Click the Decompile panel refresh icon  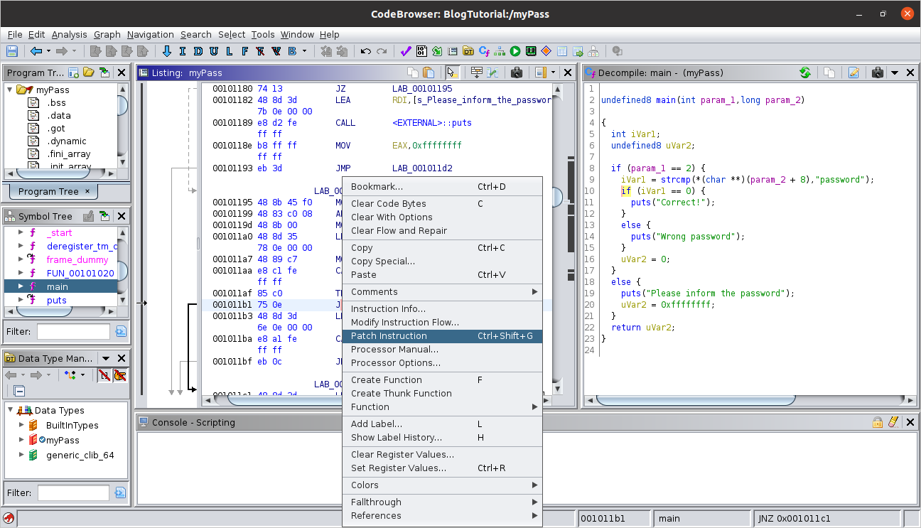[805, 72]
